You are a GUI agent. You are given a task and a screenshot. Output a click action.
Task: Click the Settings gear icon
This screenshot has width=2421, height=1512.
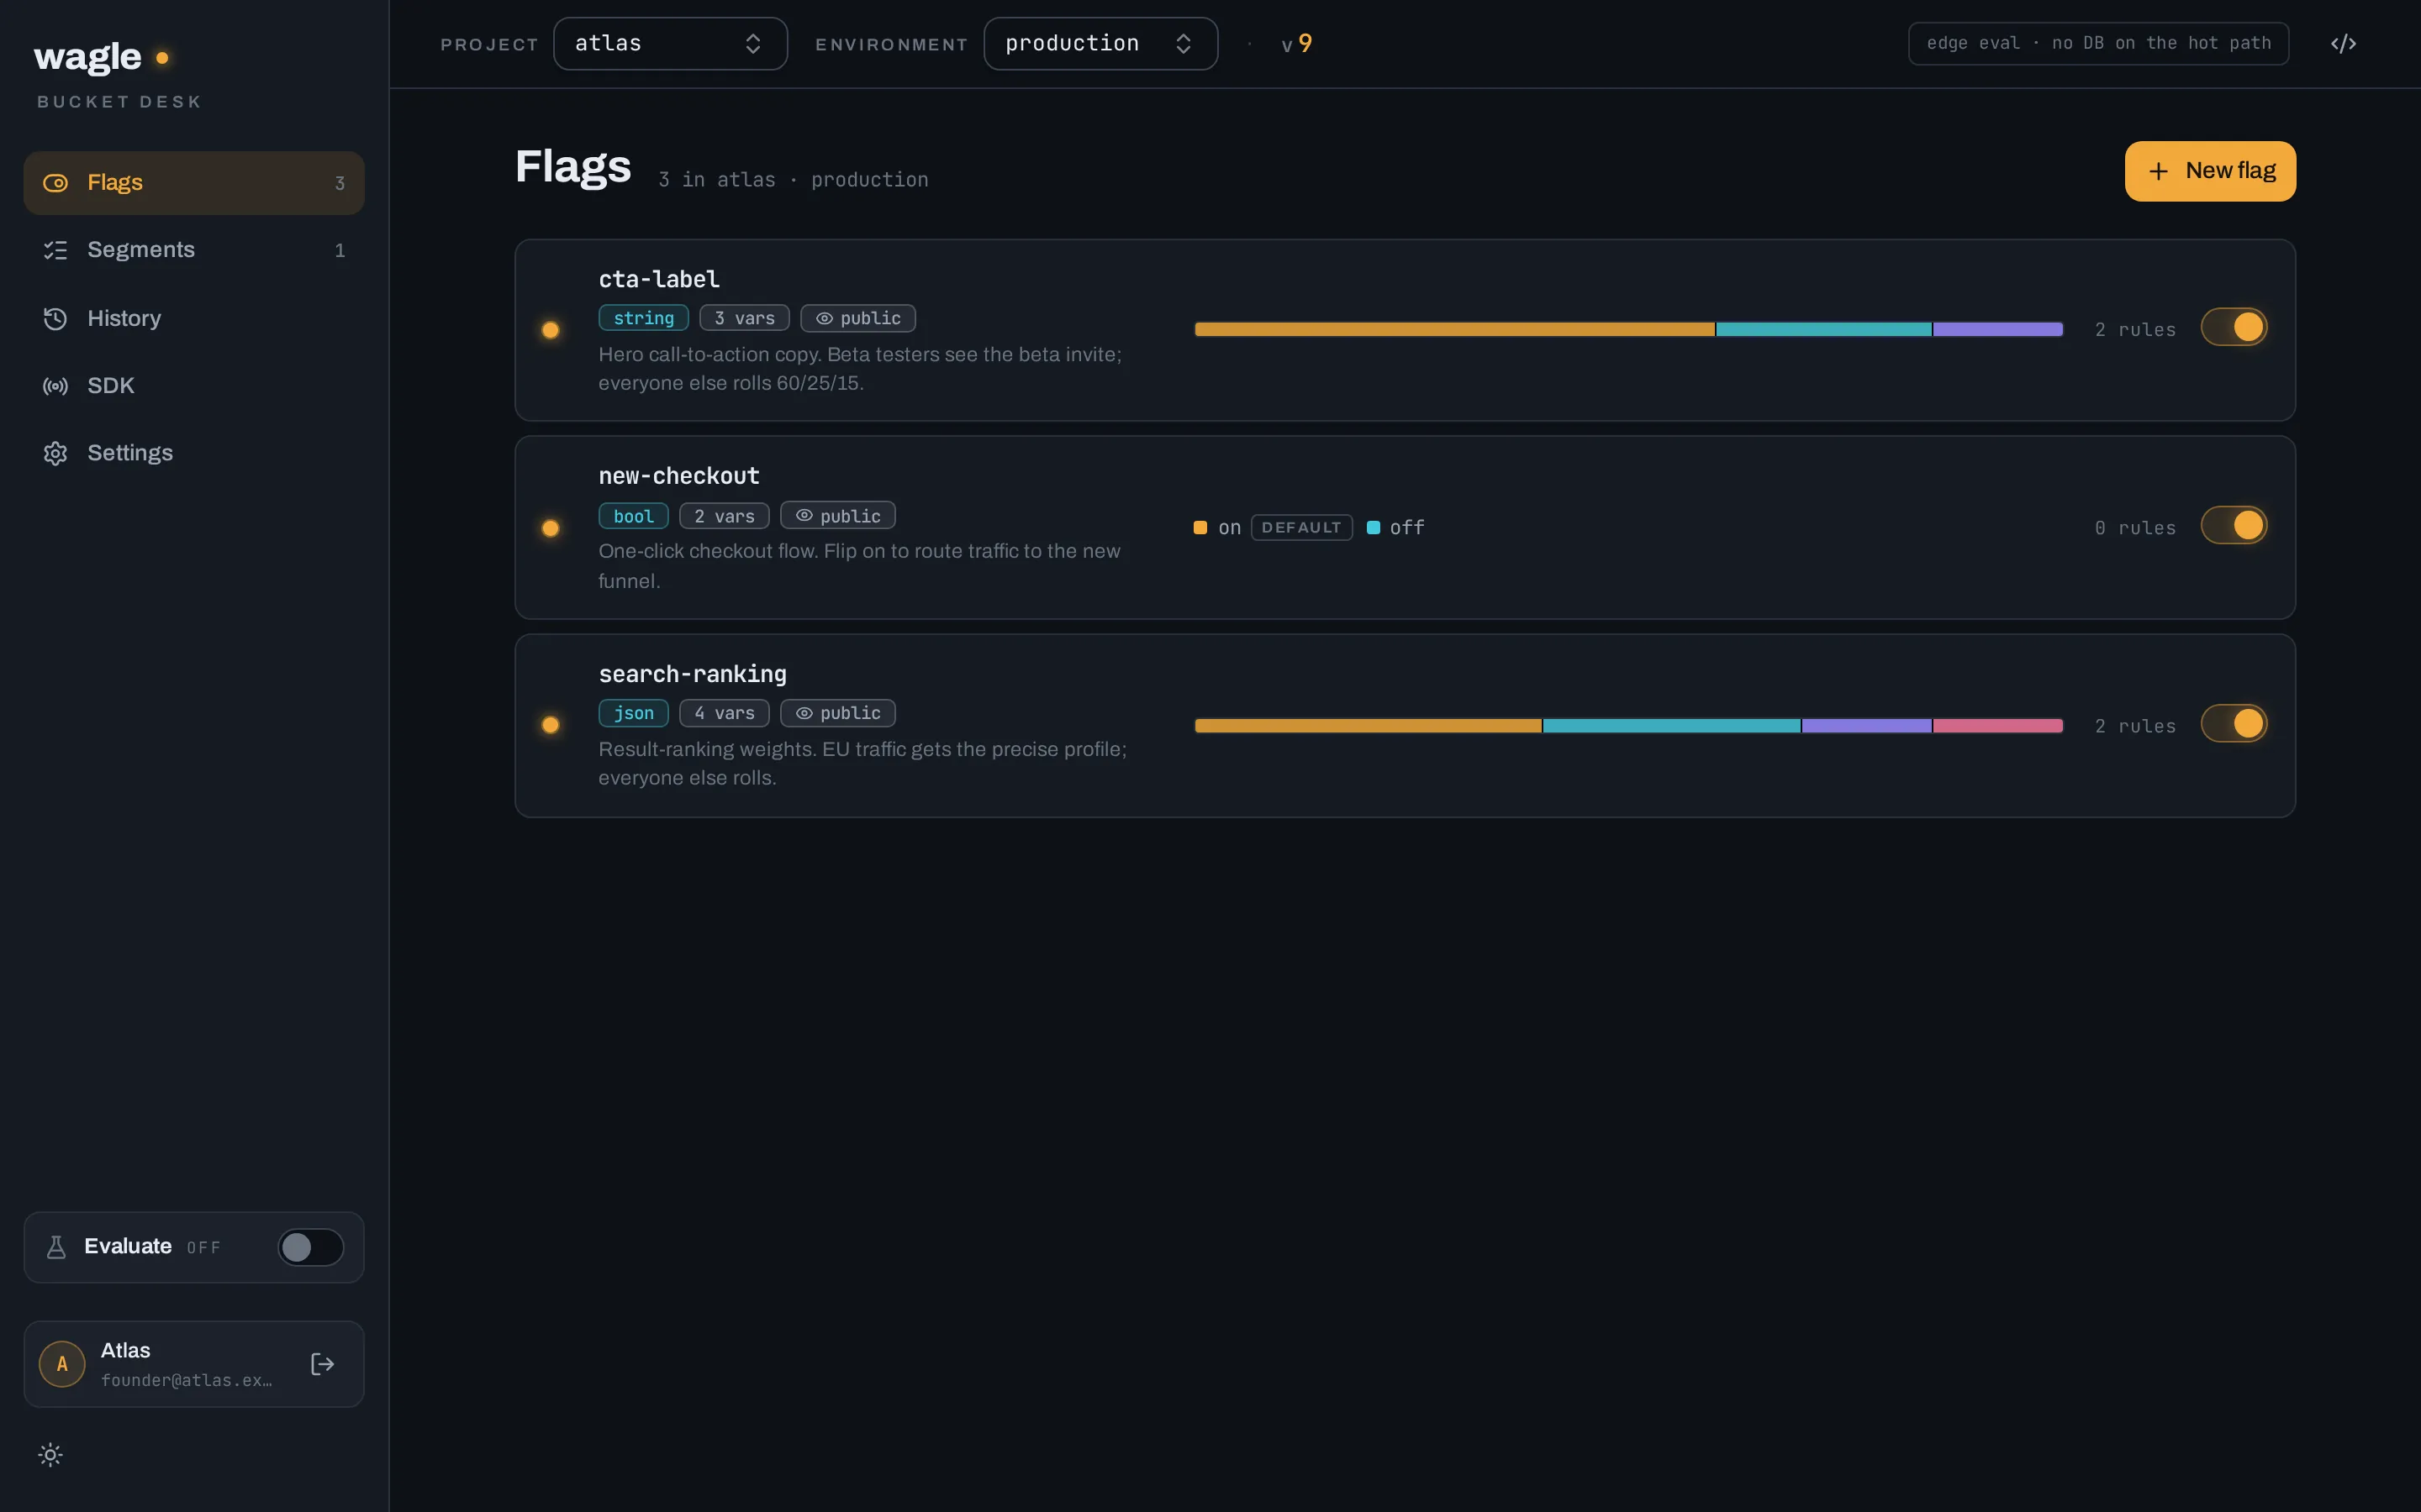(x=55, y=453)
